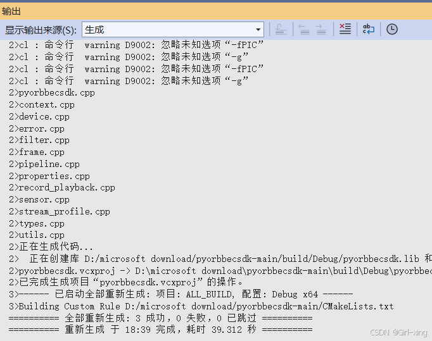Click the line 2>stream_profile.cpp
This screenshot has width=432, height=341.
[x=60, y=212]
